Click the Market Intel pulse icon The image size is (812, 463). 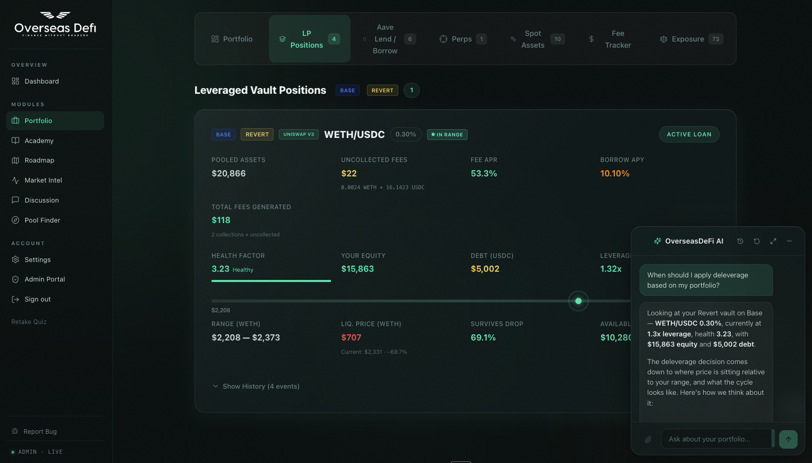click(15, 180)
